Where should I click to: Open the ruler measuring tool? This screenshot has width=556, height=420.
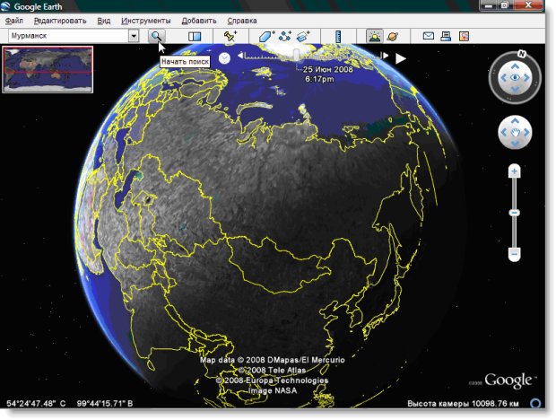[x=338, y=36]
